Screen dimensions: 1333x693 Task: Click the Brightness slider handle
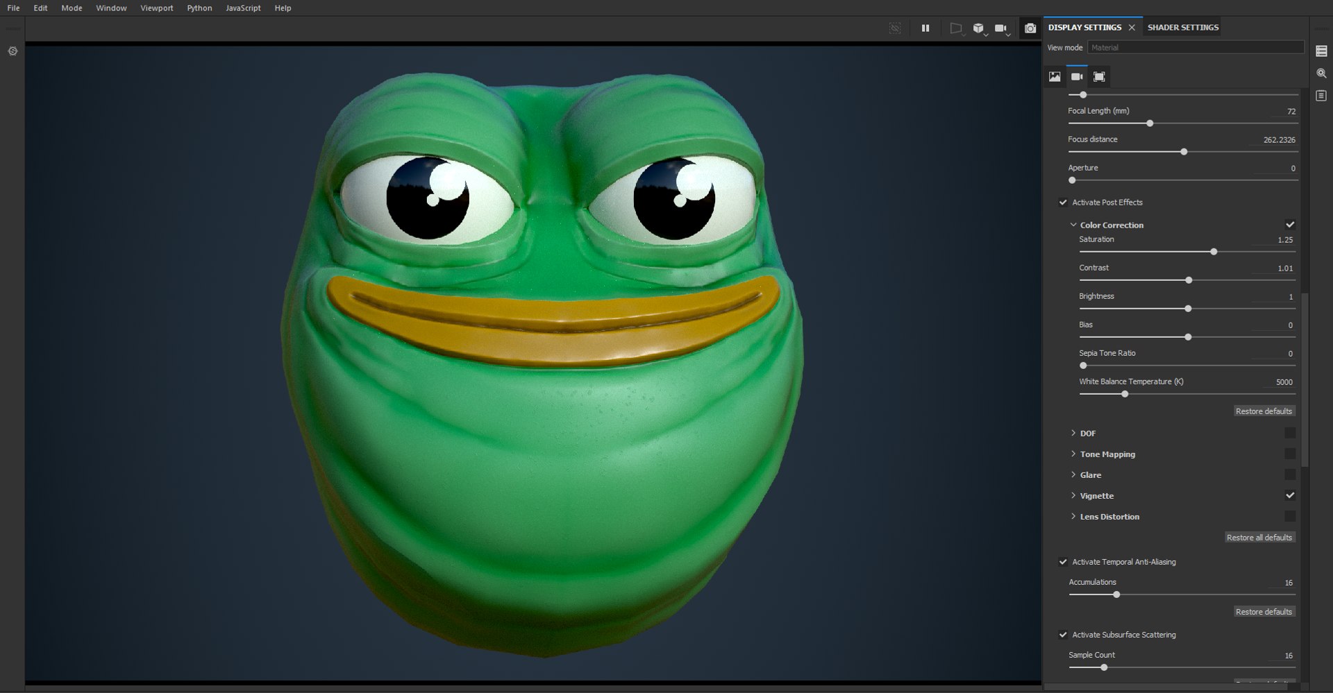pos(1188,309)
